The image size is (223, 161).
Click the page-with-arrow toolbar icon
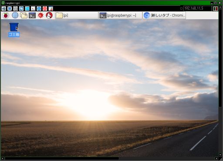(x=33, y=9)
